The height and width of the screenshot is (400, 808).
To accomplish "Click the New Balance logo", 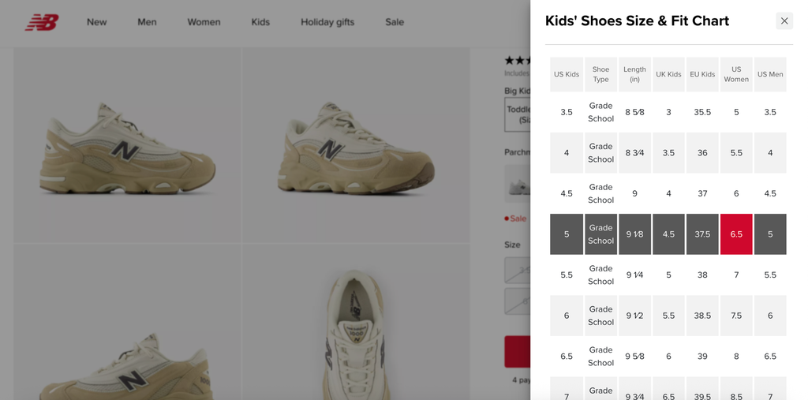I will tap(42, 22).
